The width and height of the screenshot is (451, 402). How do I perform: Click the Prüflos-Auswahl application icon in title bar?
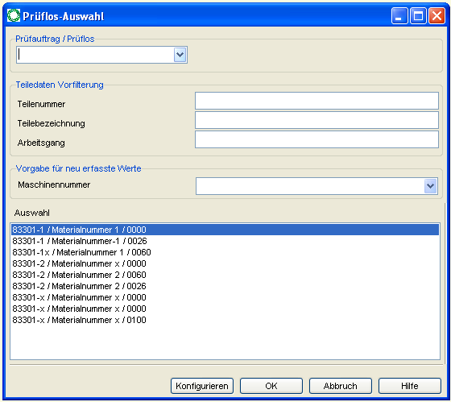tap(14, 16)
